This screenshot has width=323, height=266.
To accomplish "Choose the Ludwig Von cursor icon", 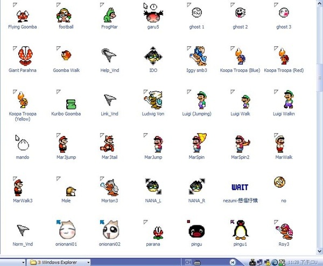I will coord(153,100).
